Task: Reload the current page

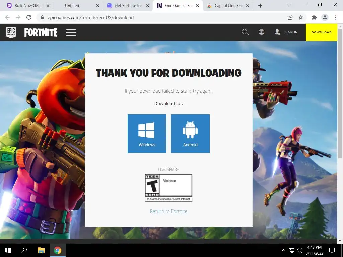Action: (x=29, y=17)
